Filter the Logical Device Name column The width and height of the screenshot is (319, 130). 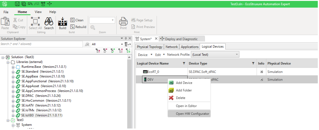(x=184, y=64)
